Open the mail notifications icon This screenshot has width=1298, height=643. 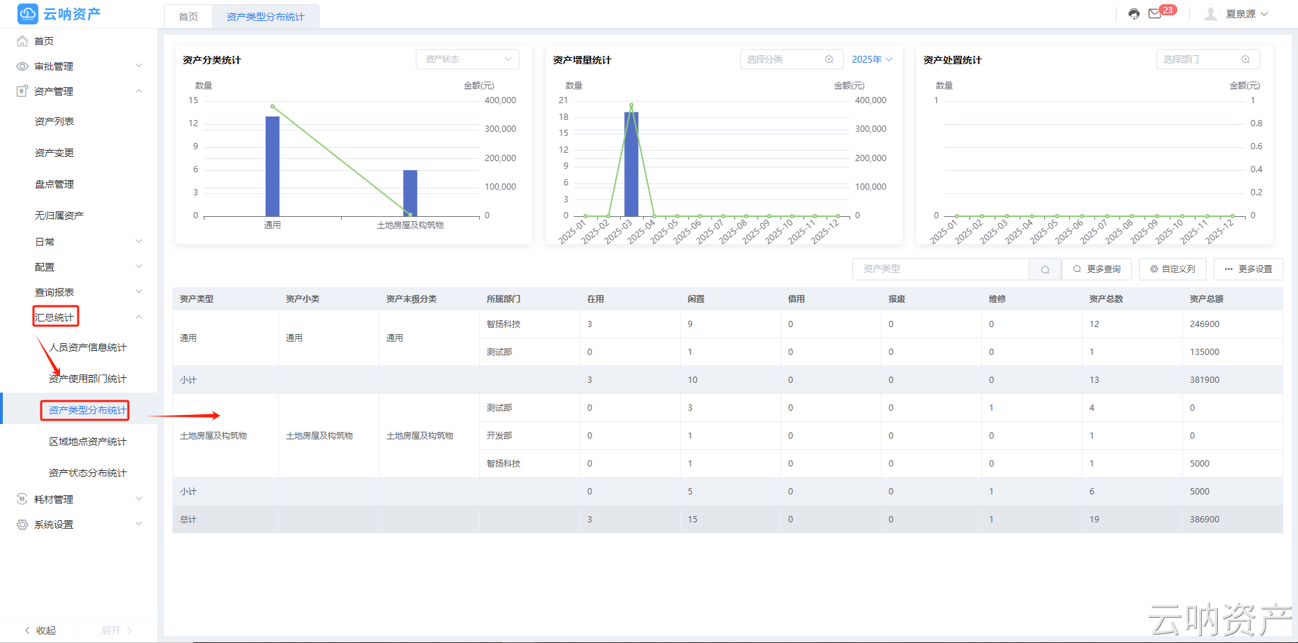pos(1155,14)
